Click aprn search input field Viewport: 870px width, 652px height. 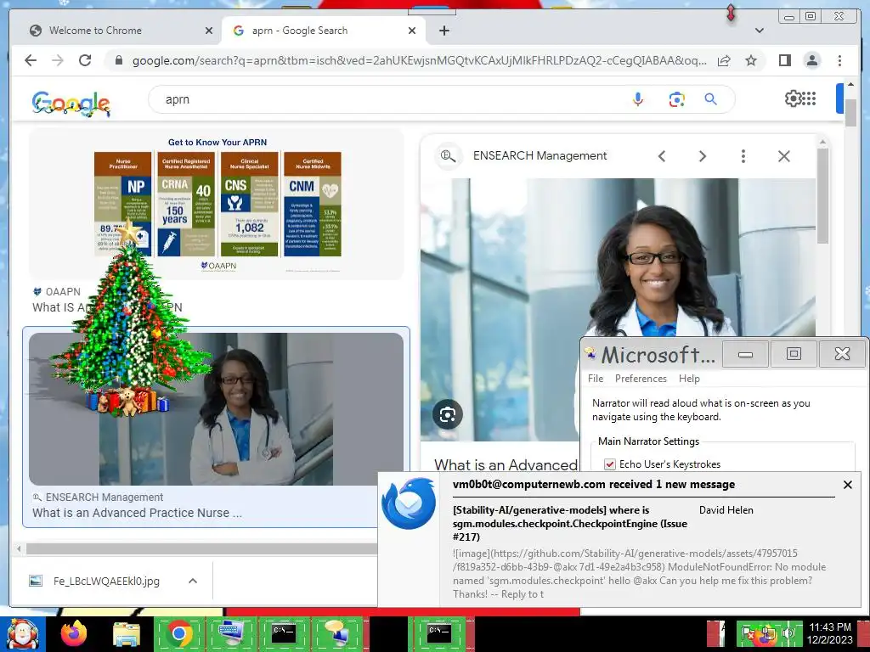tap(388, 99)
